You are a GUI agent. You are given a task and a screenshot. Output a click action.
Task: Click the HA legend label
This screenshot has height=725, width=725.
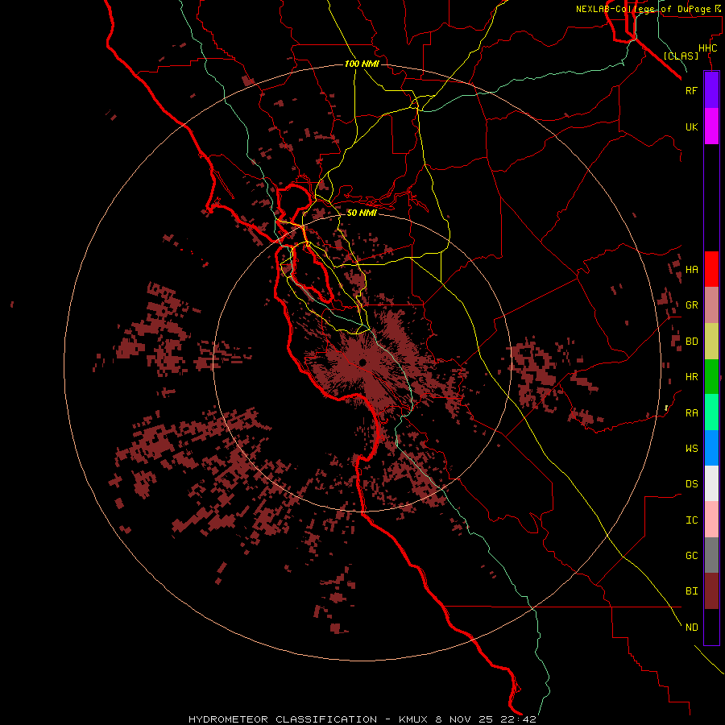(x=691, y=270)
